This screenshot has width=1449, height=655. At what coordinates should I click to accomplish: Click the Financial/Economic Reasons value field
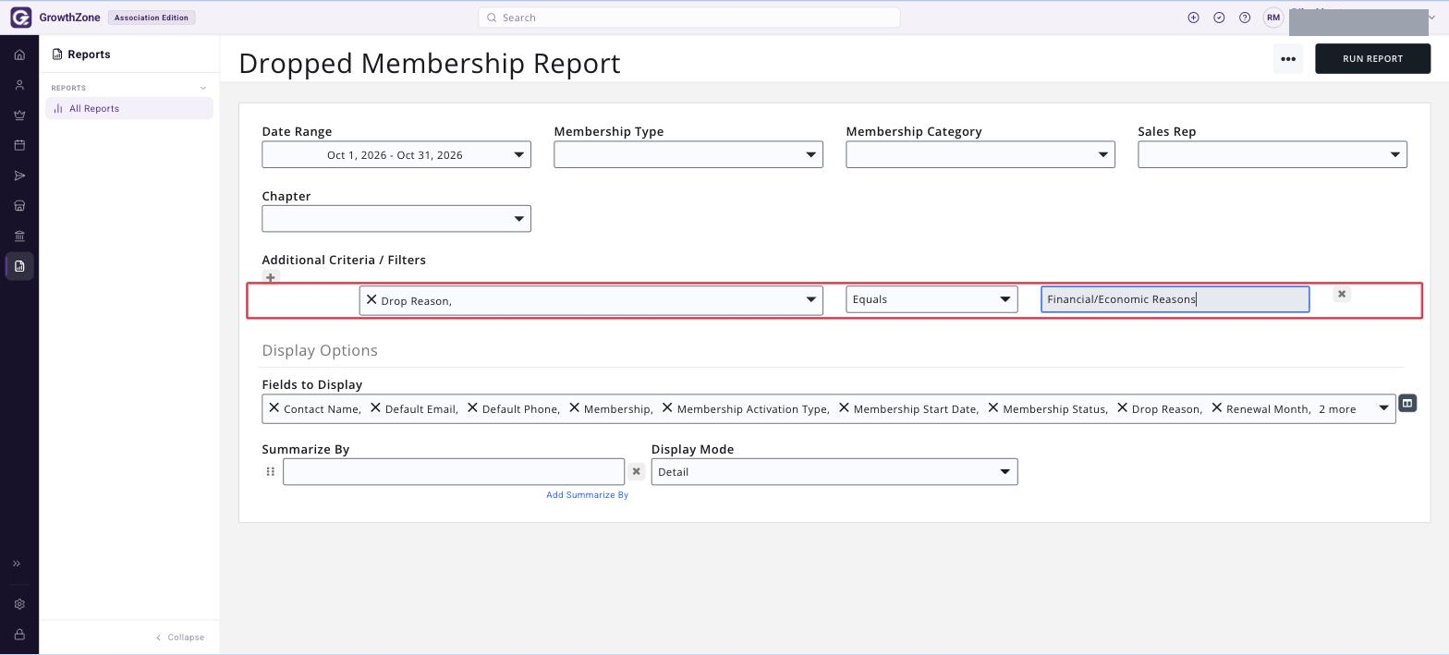click(x=1175, y=299)
